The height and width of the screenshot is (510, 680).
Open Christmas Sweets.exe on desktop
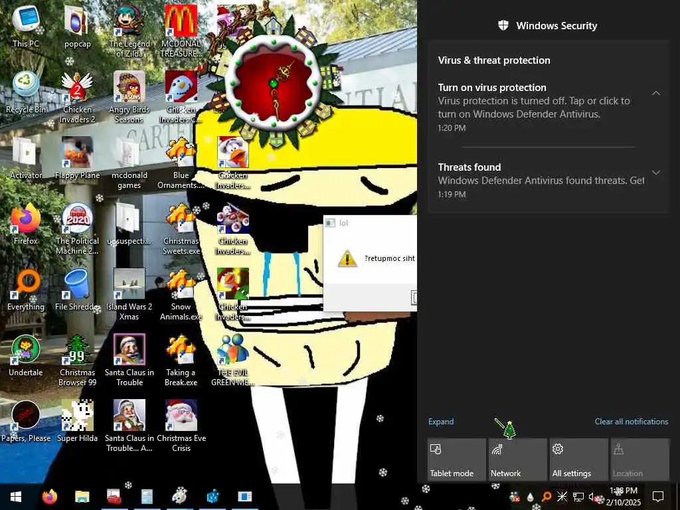pyautogui.click(x=181, y=229)
